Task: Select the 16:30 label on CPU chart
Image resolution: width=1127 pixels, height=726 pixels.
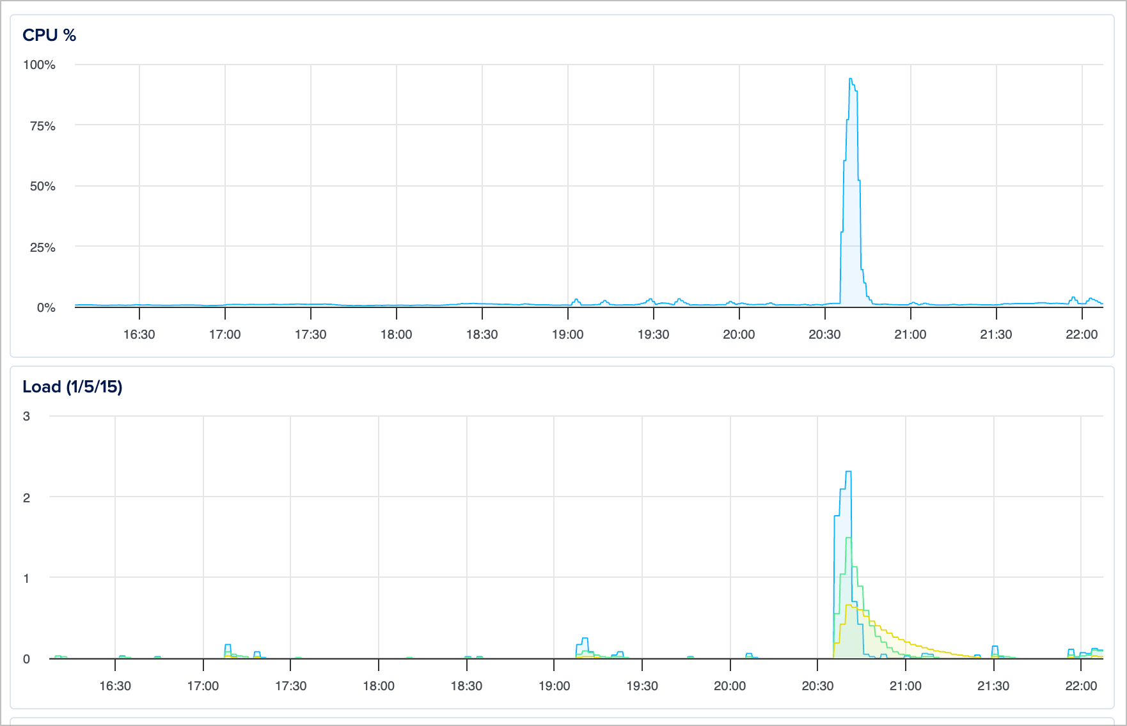Action: coord(139,334)
